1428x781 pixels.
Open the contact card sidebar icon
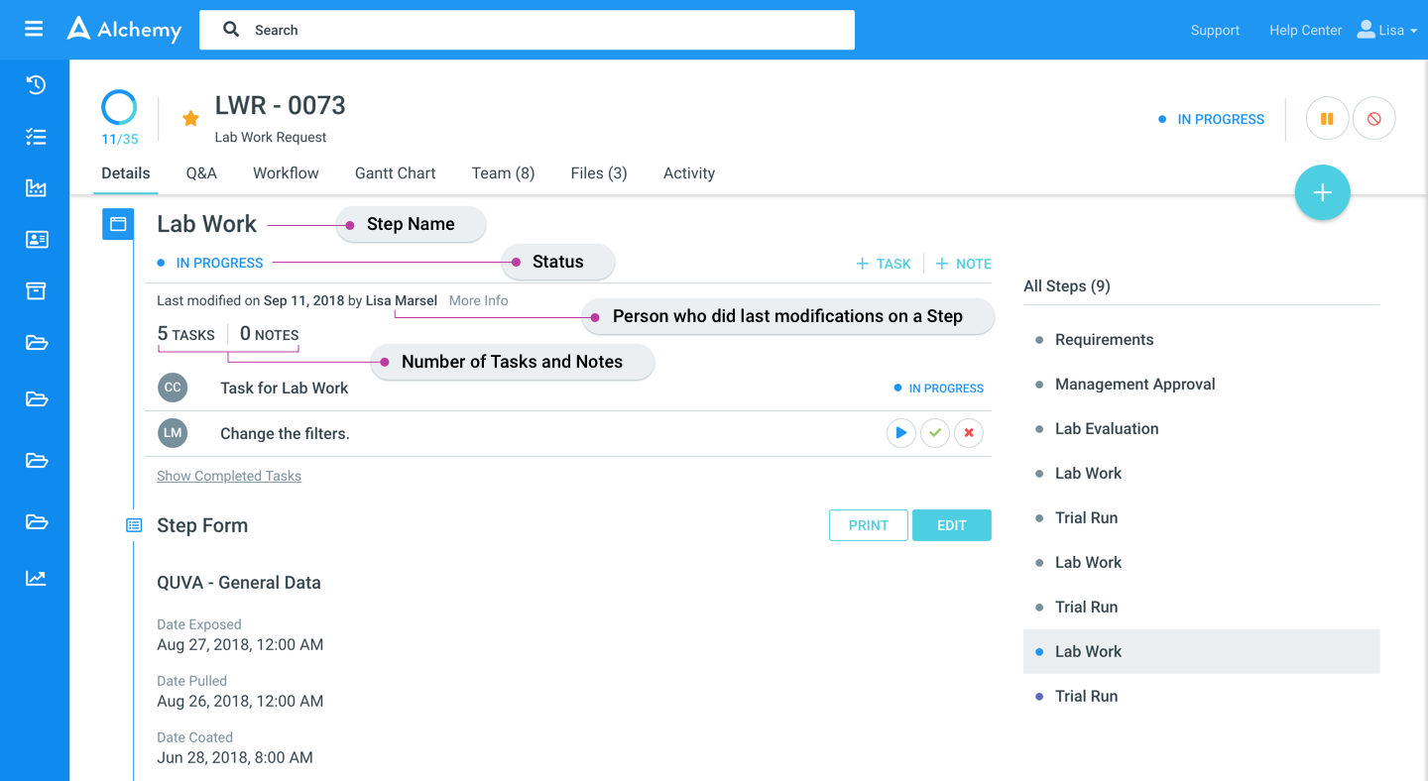(36, 240)
